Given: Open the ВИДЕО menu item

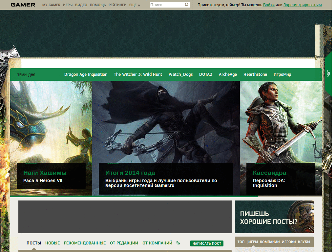Looking at the screenshot, I should (x=81, y=5).
